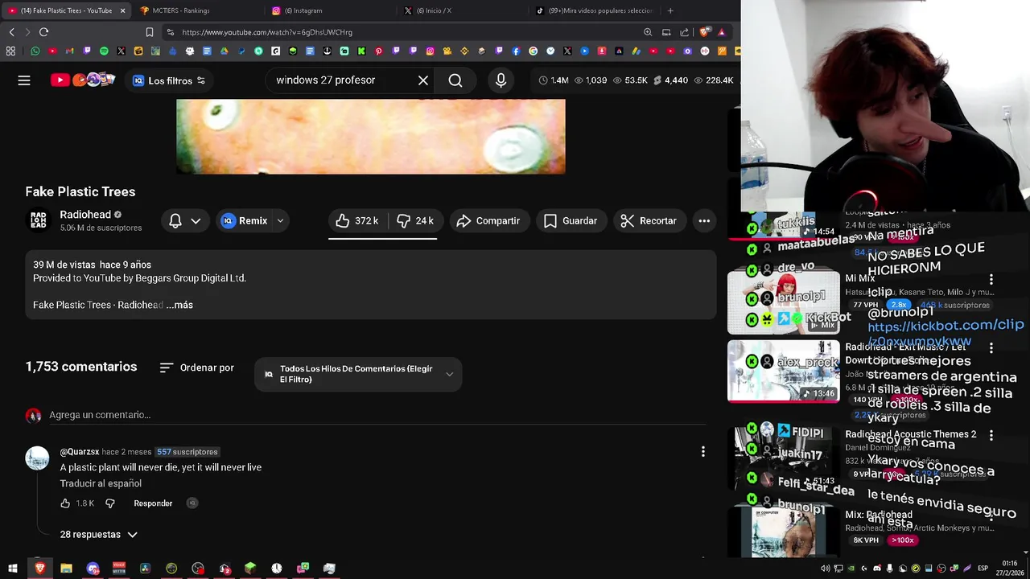Open File Explorer from the taskbar
Screen dimensions: 1030x579
66,568
